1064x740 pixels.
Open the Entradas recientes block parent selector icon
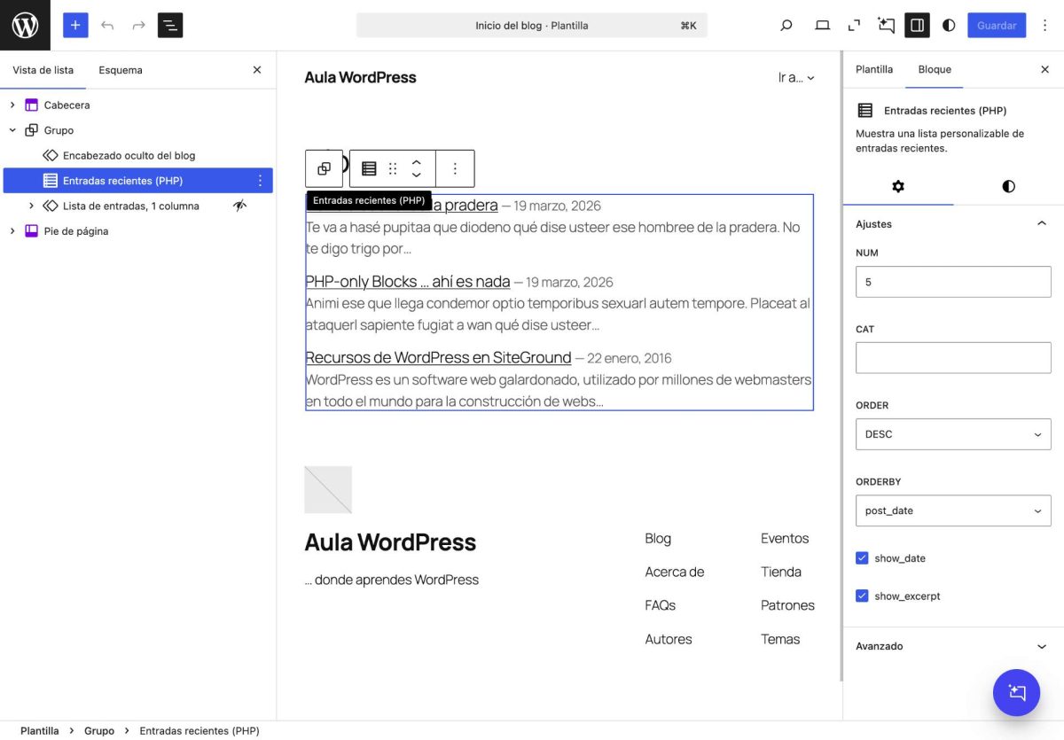click(324, 167)
